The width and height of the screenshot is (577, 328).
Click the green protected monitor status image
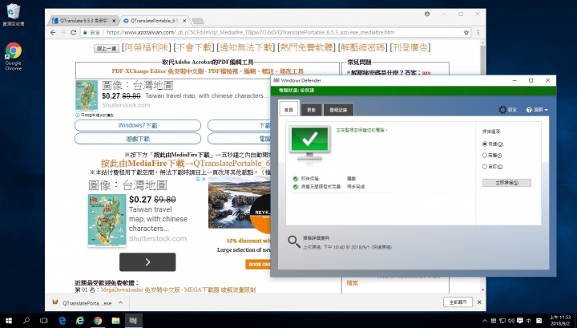point(309,144)
